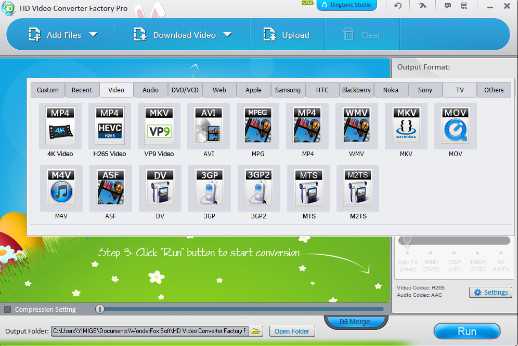This screenshot has width=518, height=346.
Task: Pick the M2TS format icon
Action: coord(357,188)
